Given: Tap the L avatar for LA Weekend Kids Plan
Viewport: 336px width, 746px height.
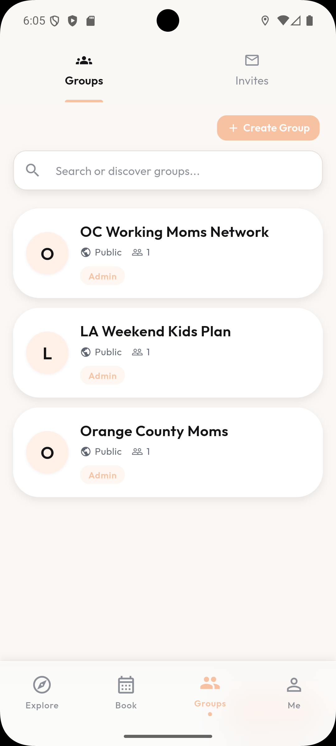Looking at the screenshot, I should pyautogui.click(x=47, y=353).
